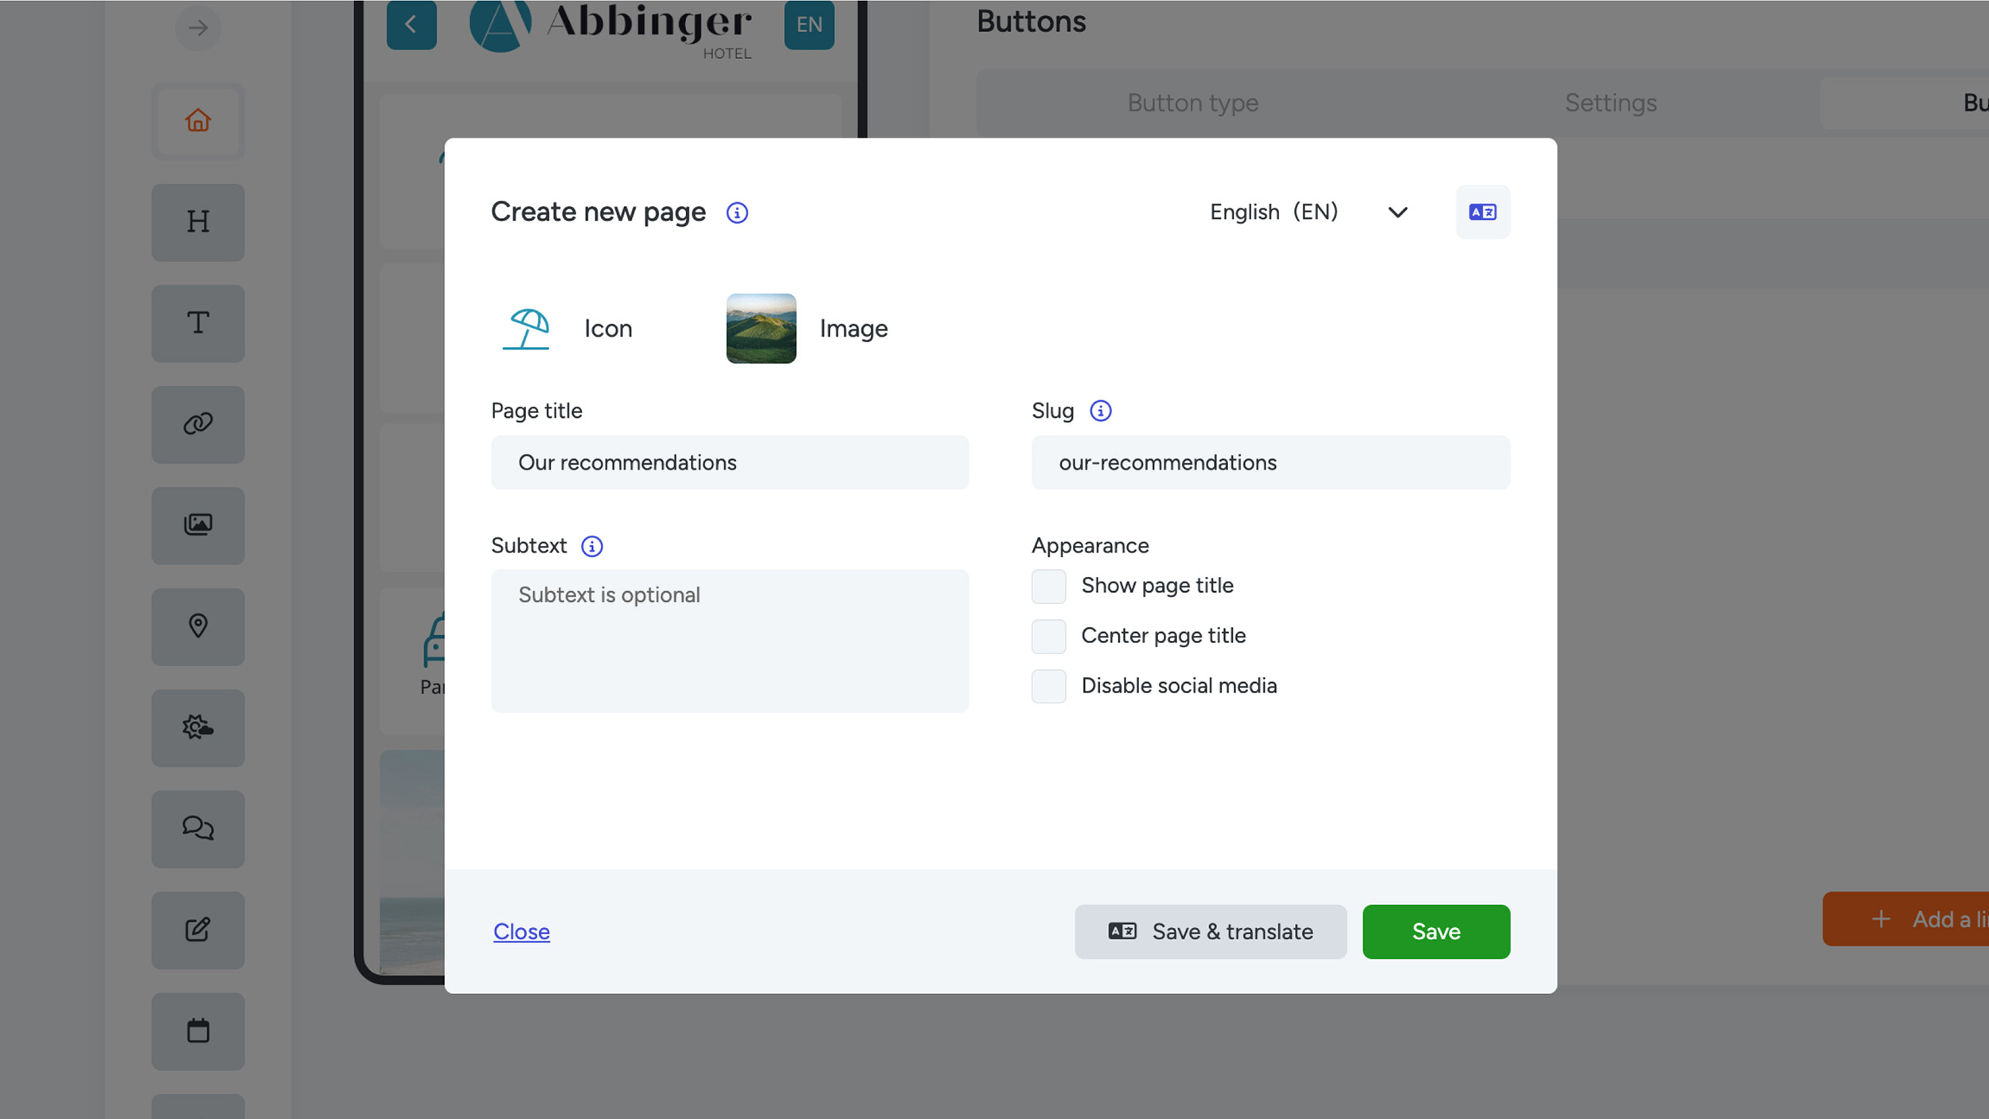Click the translate icon button near the language selector

1482,212
